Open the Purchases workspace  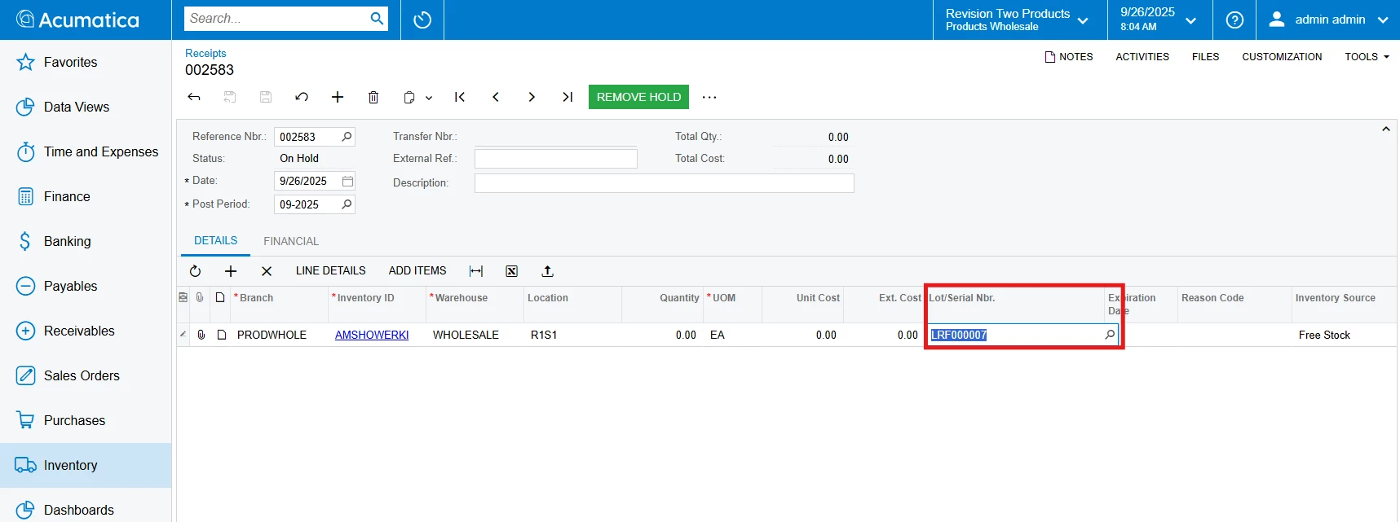click(86, 420)
